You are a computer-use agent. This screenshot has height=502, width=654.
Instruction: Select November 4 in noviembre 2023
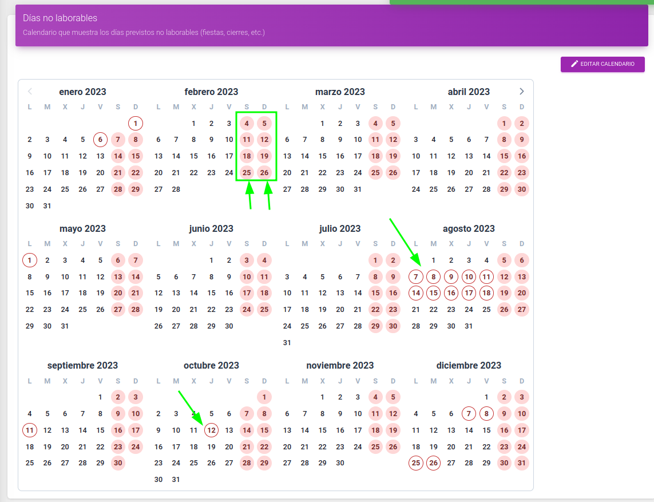375,397
